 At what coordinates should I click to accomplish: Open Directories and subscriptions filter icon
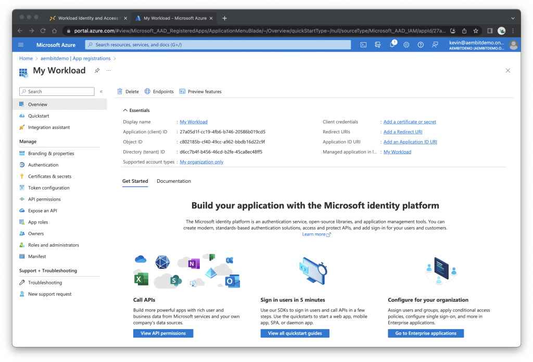(378, 45)
